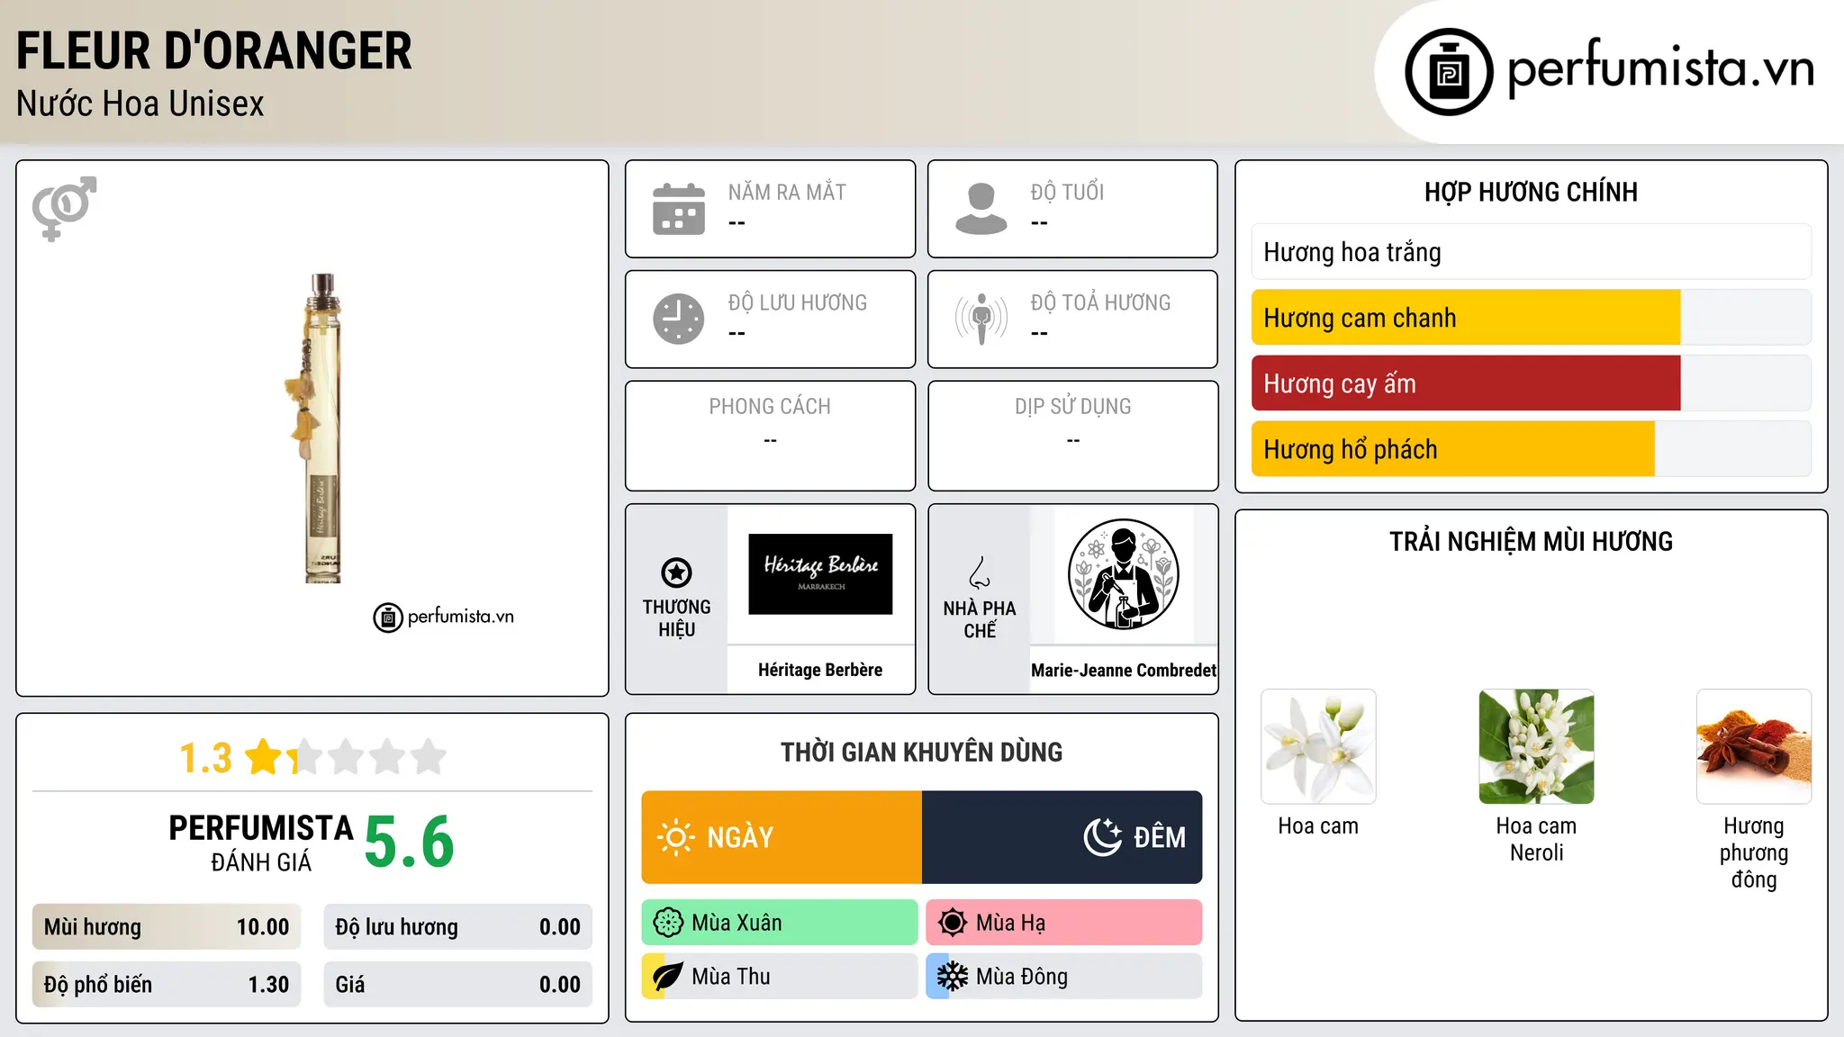Click the Héritage Berbère brand name link
Viewport: 1844px width, 1037px height.
[820, 670]
